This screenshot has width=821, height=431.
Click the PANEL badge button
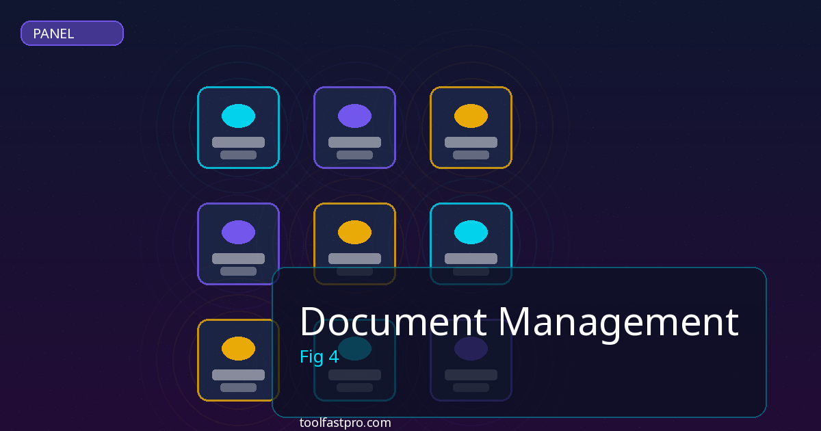click(72, 33)
